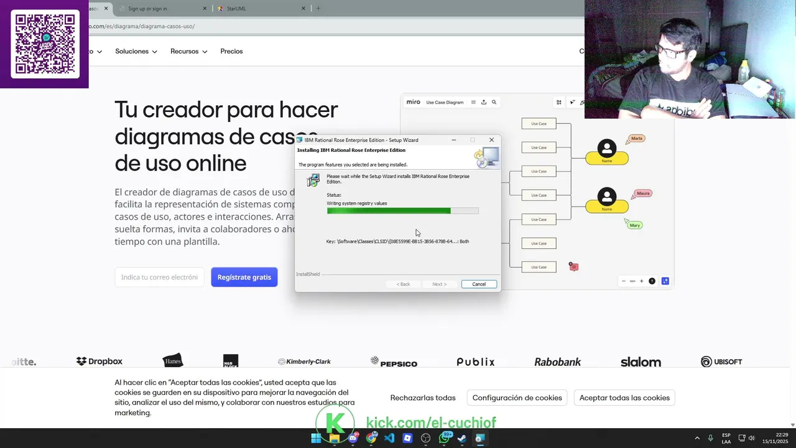Click the search icon in miro preview
Viewport: 796px width, 448px height.
point(494,102)
